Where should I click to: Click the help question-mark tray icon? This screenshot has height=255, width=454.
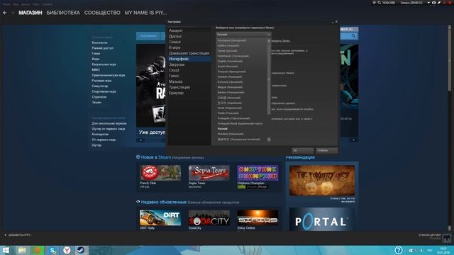click(x=399, y=250)
